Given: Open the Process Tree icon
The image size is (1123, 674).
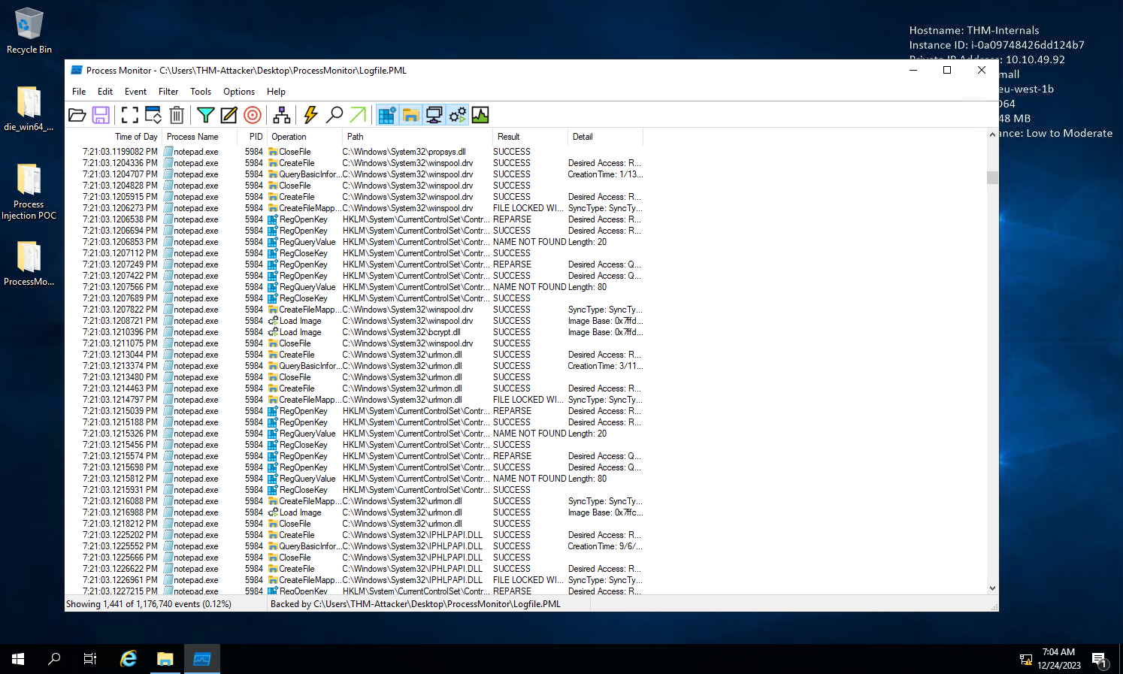Looking at the screenshot, I should click(x=282, y=115).
